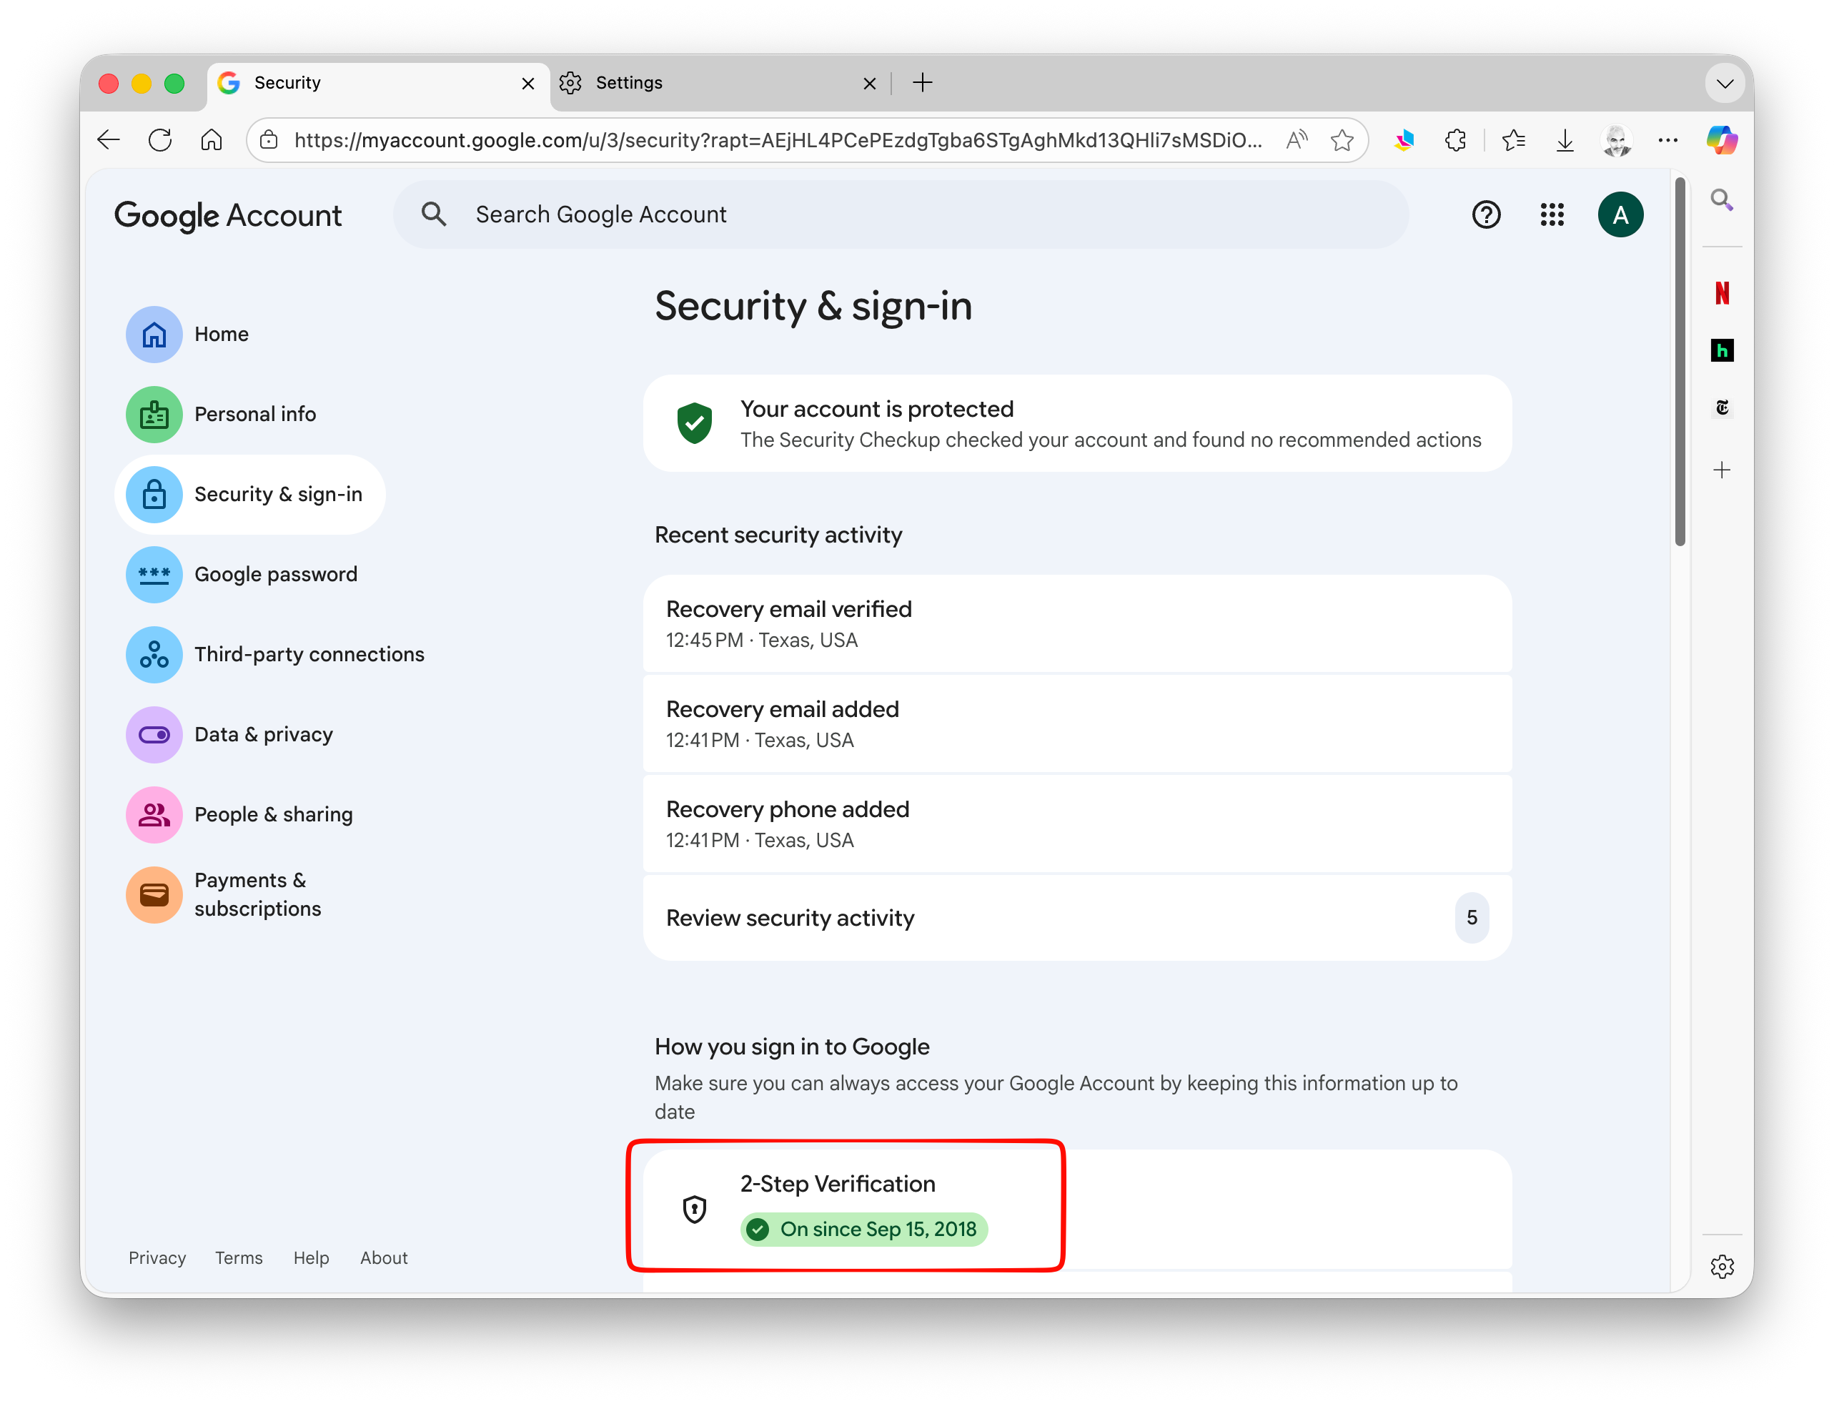The width and height of the screenshot is (1834, 1404).
Task: Expand the tab actions chevron menu
Action: pos(1725,83)
